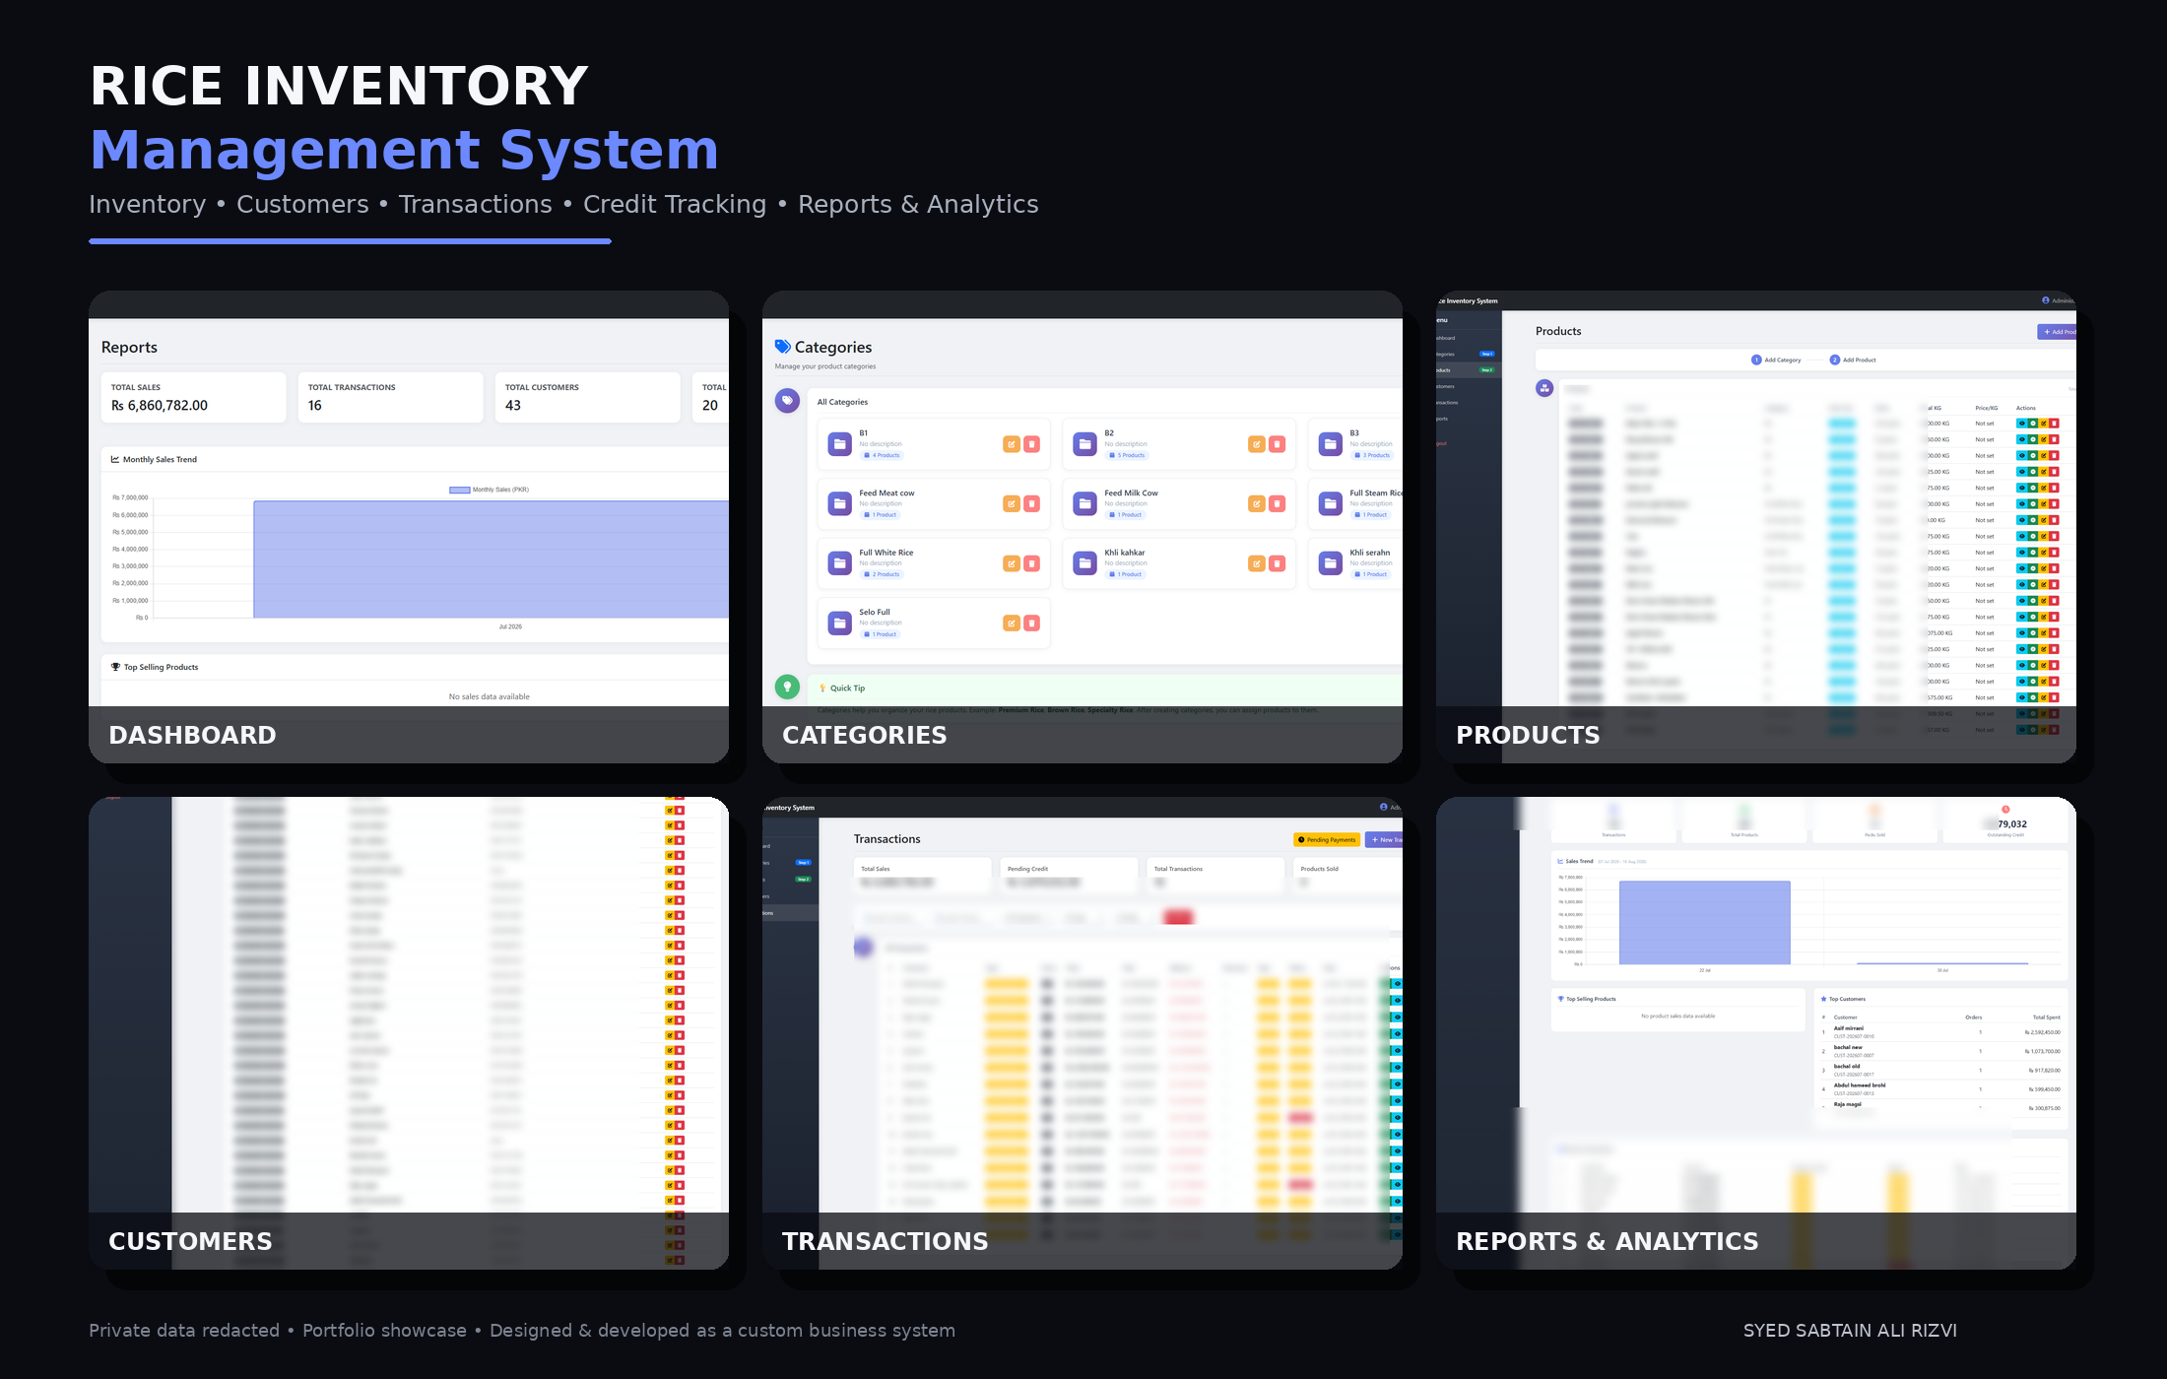
Task: Click the Monthly Sales Trend bar for Jul 2026
Action: [x=491, y=559]
